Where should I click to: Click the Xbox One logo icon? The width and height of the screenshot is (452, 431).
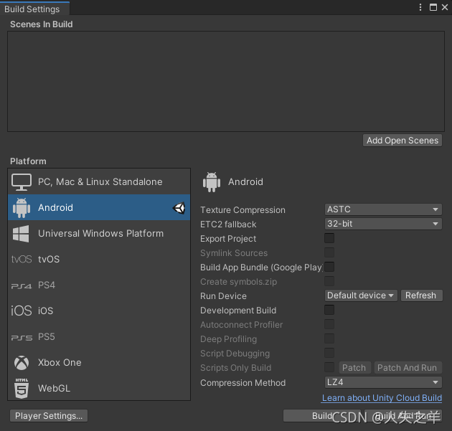[x=22, y=362]
